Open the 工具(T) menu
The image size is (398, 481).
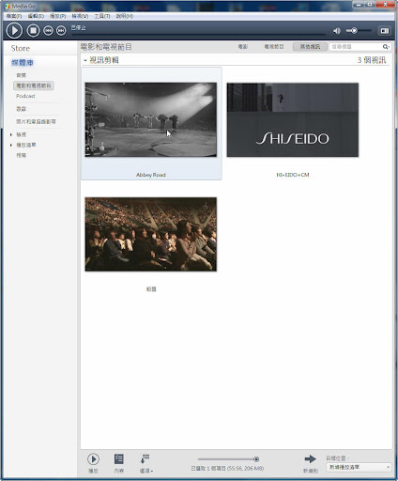point(102,16)
